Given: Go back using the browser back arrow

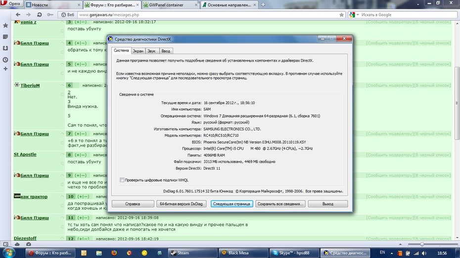Looking at the screenshot, I should coord(18,15).
